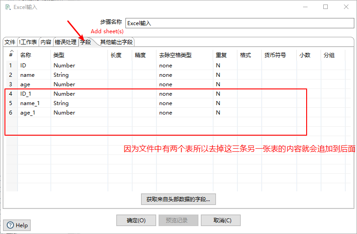357x234 pixels.
Task: Switch to the !工作表 tab
Action: (28, 42)
